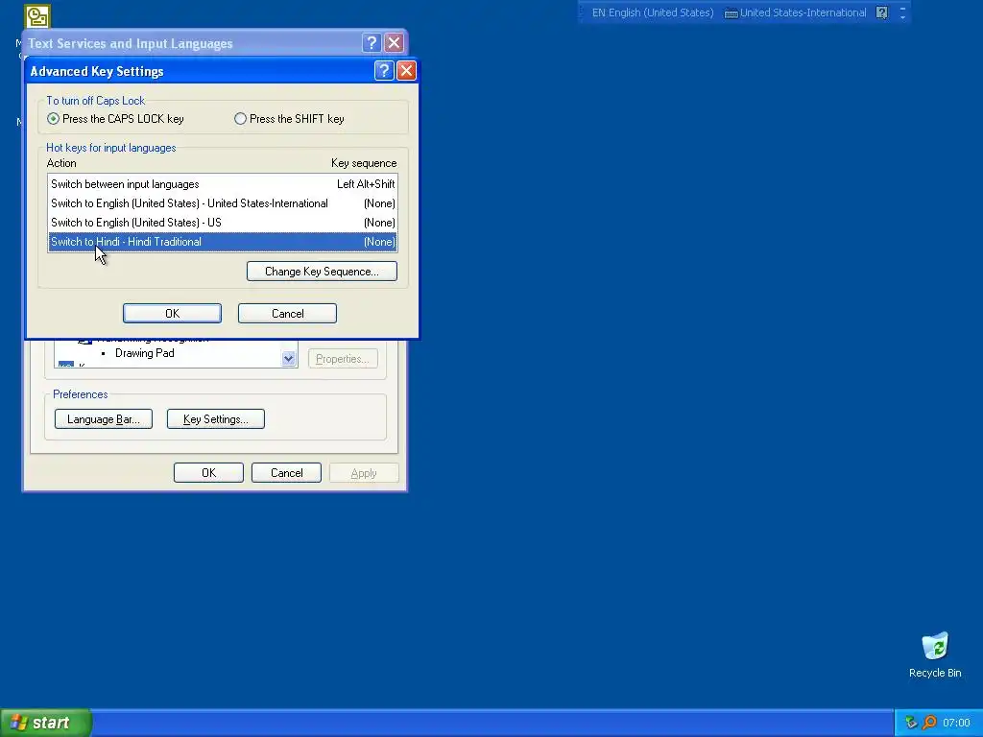Screen dimensions: 983x737
Task: Cancel the Advanced Key Settings dialog
Action: pos(287,314)
